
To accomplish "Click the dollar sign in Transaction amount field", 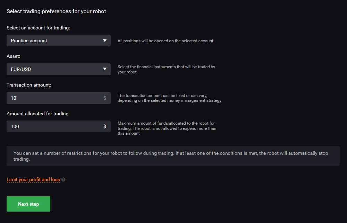I will [x=105, y=98].
